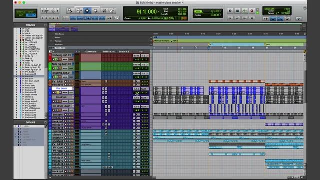
Task: Click the Online sync clock button
Action: [x=230, y=11]
